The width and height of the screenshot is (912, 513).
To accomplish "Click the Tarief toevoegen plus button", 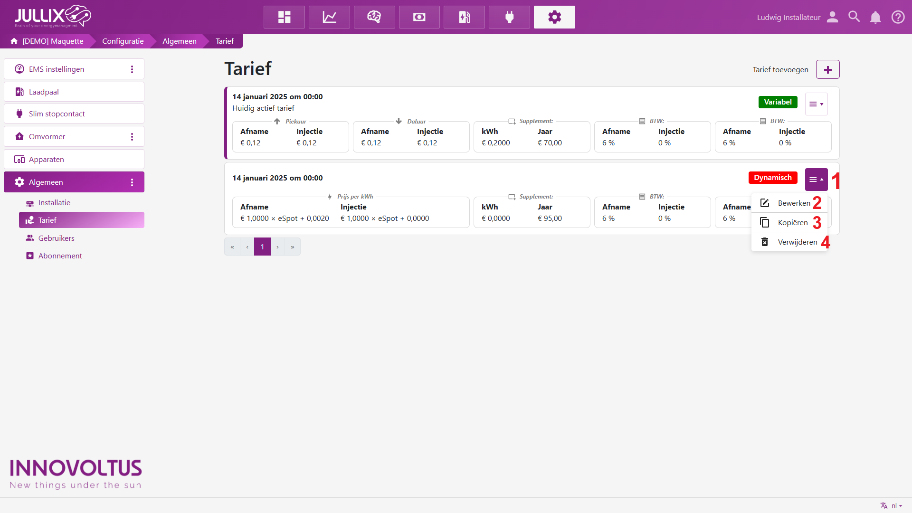I will click(x=827, y=70).
